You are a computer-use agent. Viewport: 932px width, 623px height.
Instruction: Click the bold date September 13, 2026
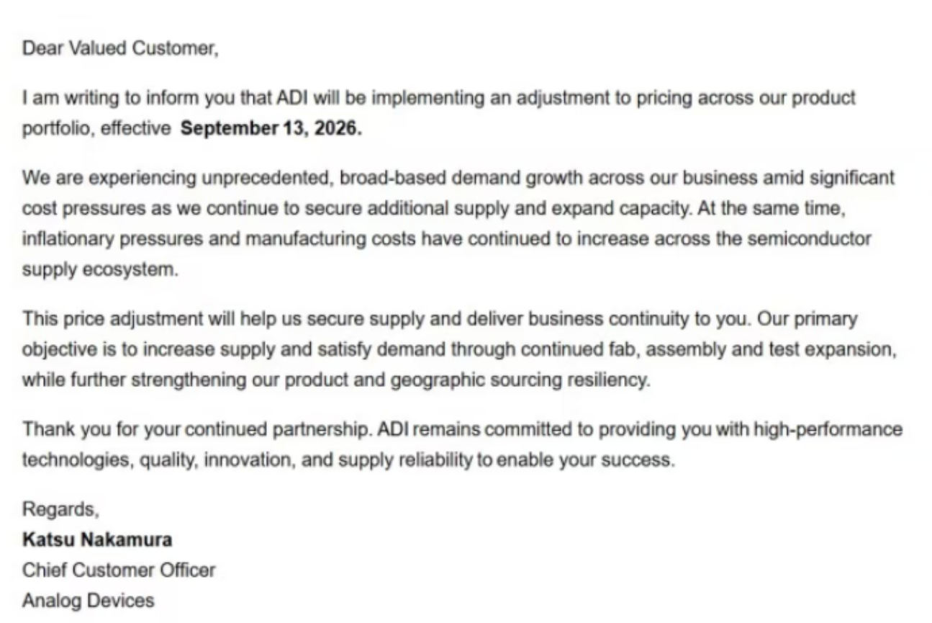pos(272,131)
